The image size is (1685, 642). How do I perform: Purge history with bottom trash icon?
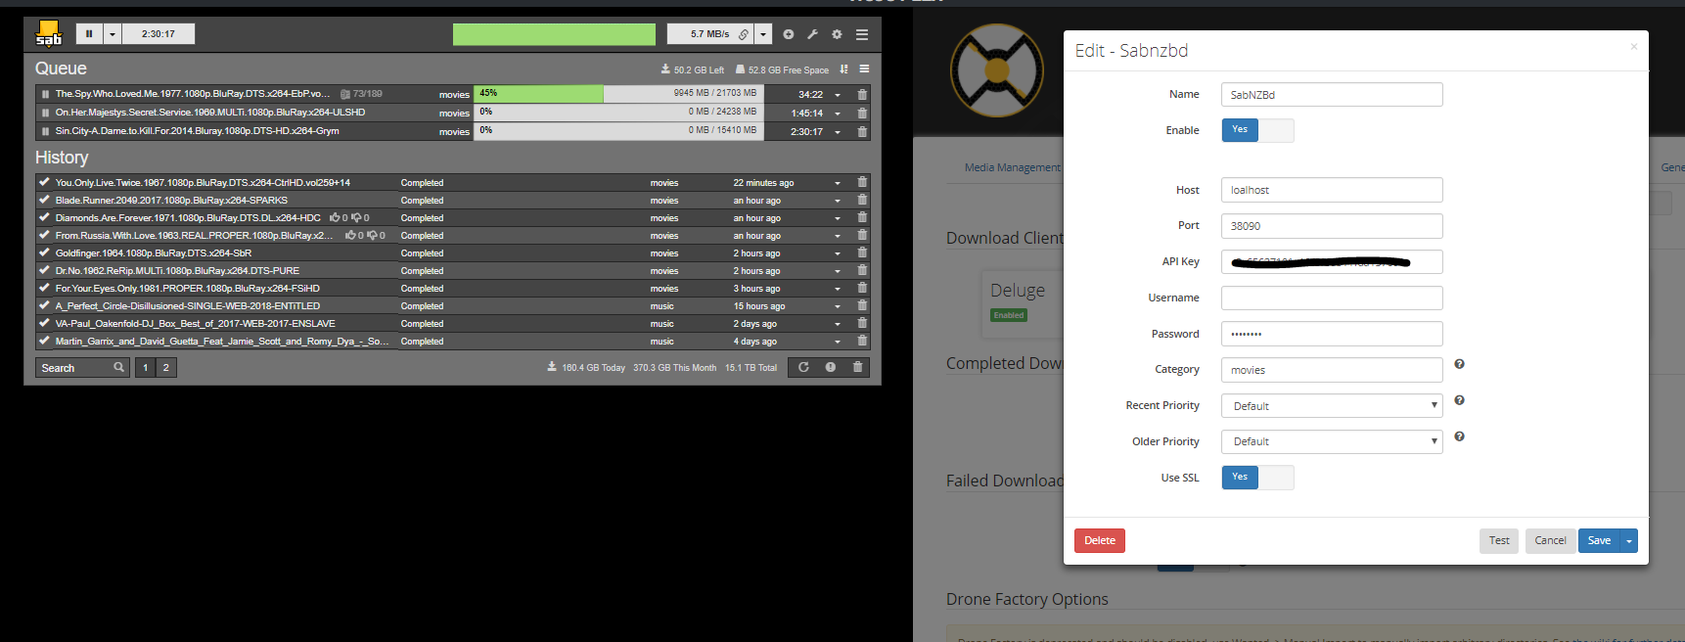point(857,368)
